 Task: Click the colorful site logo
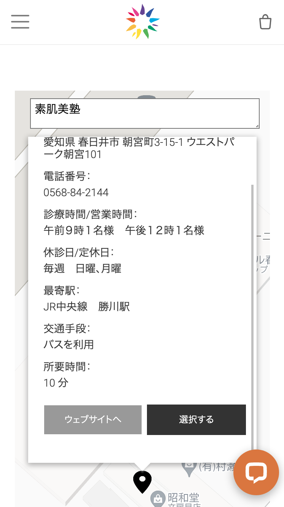pyautogui.click(x=142, y=22)
